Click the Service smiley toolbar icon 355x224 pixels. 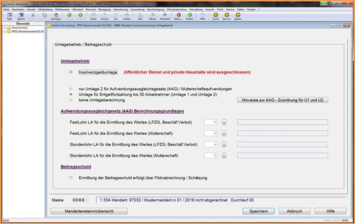point(227,16)
